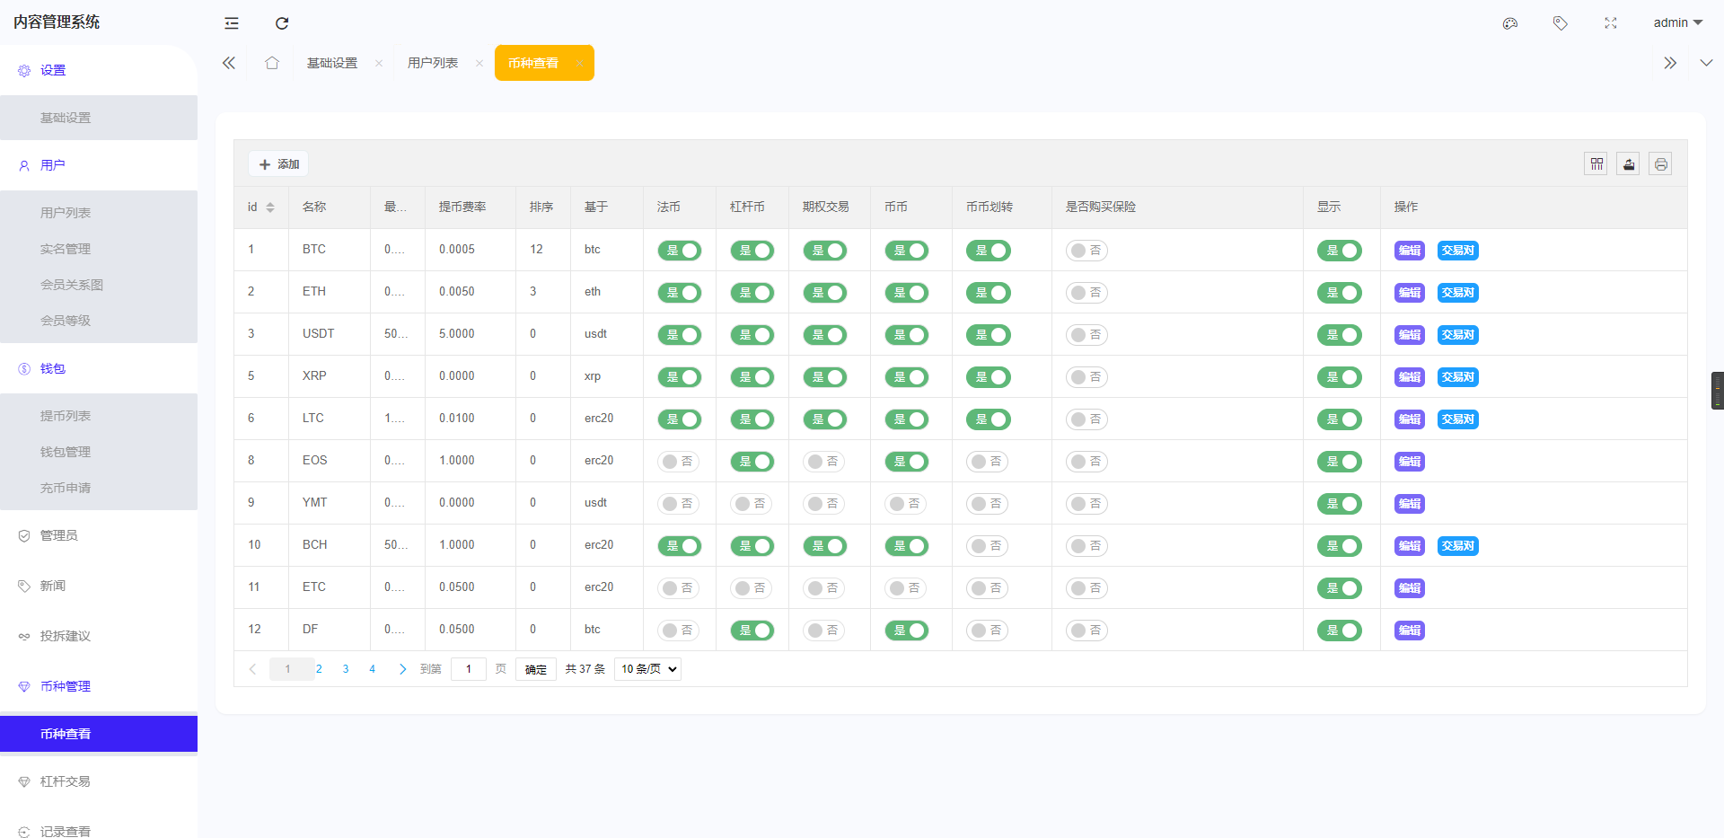Collapse the sidebar with the menu icon

click(x=232, y=23)
